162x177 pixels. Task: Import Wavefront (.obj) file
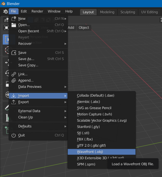102,152
